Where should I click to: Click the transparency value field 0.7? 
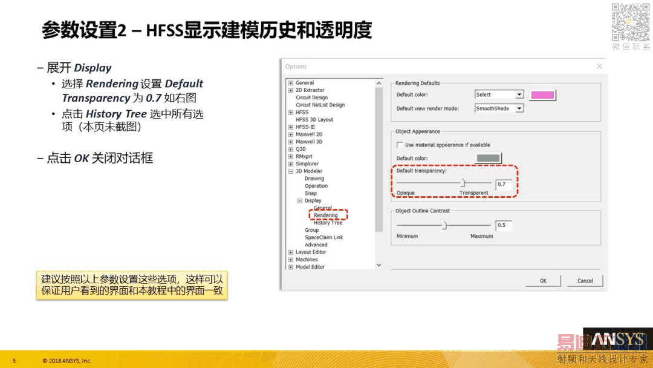[503, 184]
